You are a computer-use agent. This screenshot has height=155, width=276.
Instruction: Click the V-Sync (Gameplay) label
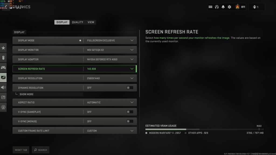(29, 112)
